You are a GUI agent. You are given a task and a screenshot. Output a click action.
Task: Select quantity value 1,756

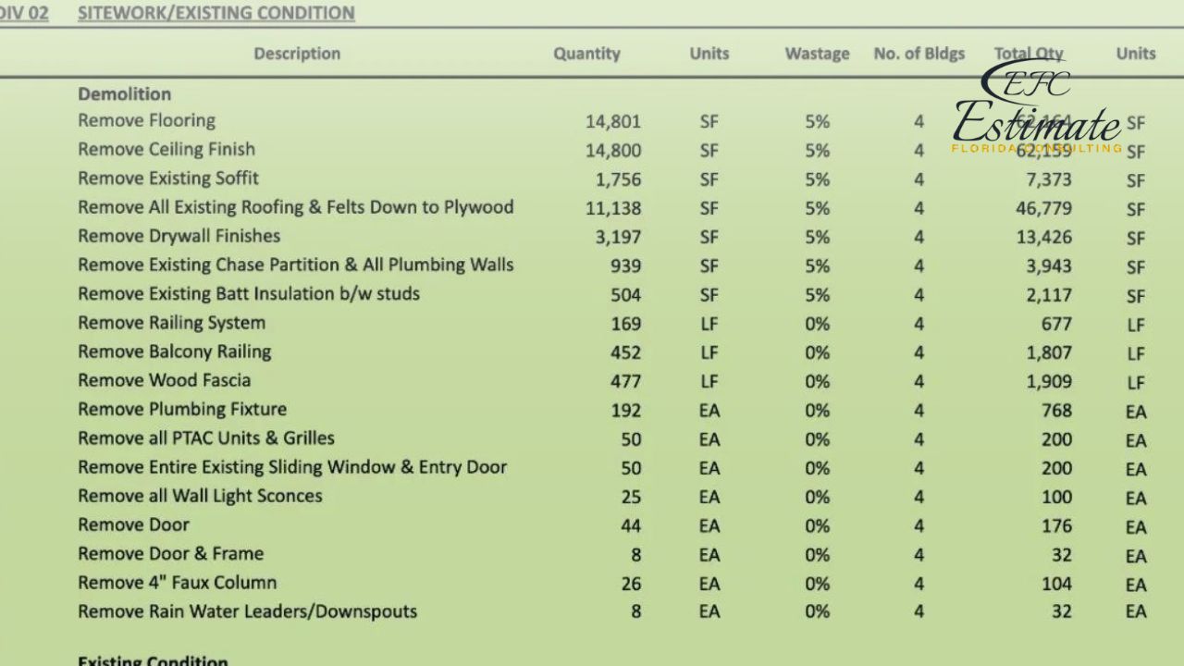coord(618,179)
